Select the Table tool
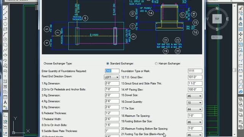 [5, 97]
